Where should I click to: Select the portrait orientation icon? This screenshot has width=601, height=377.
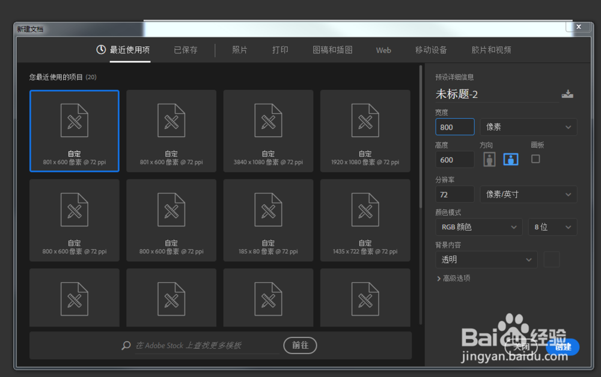click(489, 158)
